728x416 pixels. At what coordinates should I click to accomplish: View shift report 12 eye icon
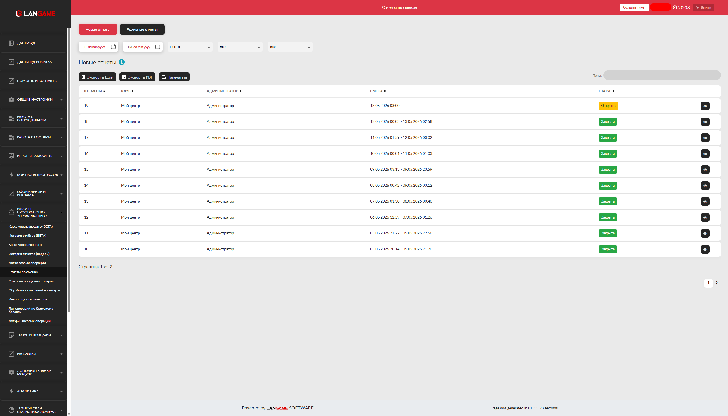tap(705, 217)
